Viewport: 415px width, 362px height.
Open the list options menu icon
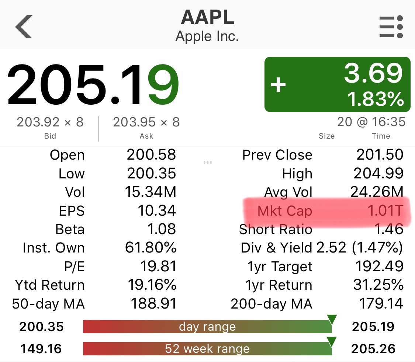click(x=391, y=27)
